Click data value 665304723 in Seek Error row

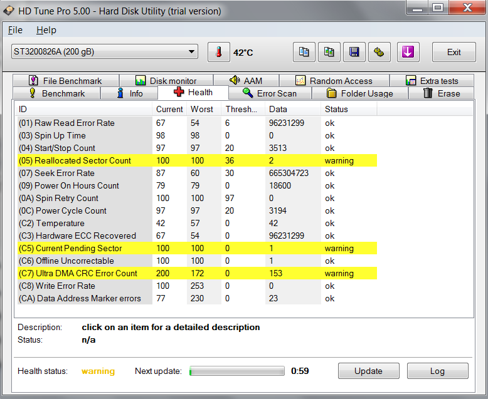pyautogui.click(x=289, y=173)
